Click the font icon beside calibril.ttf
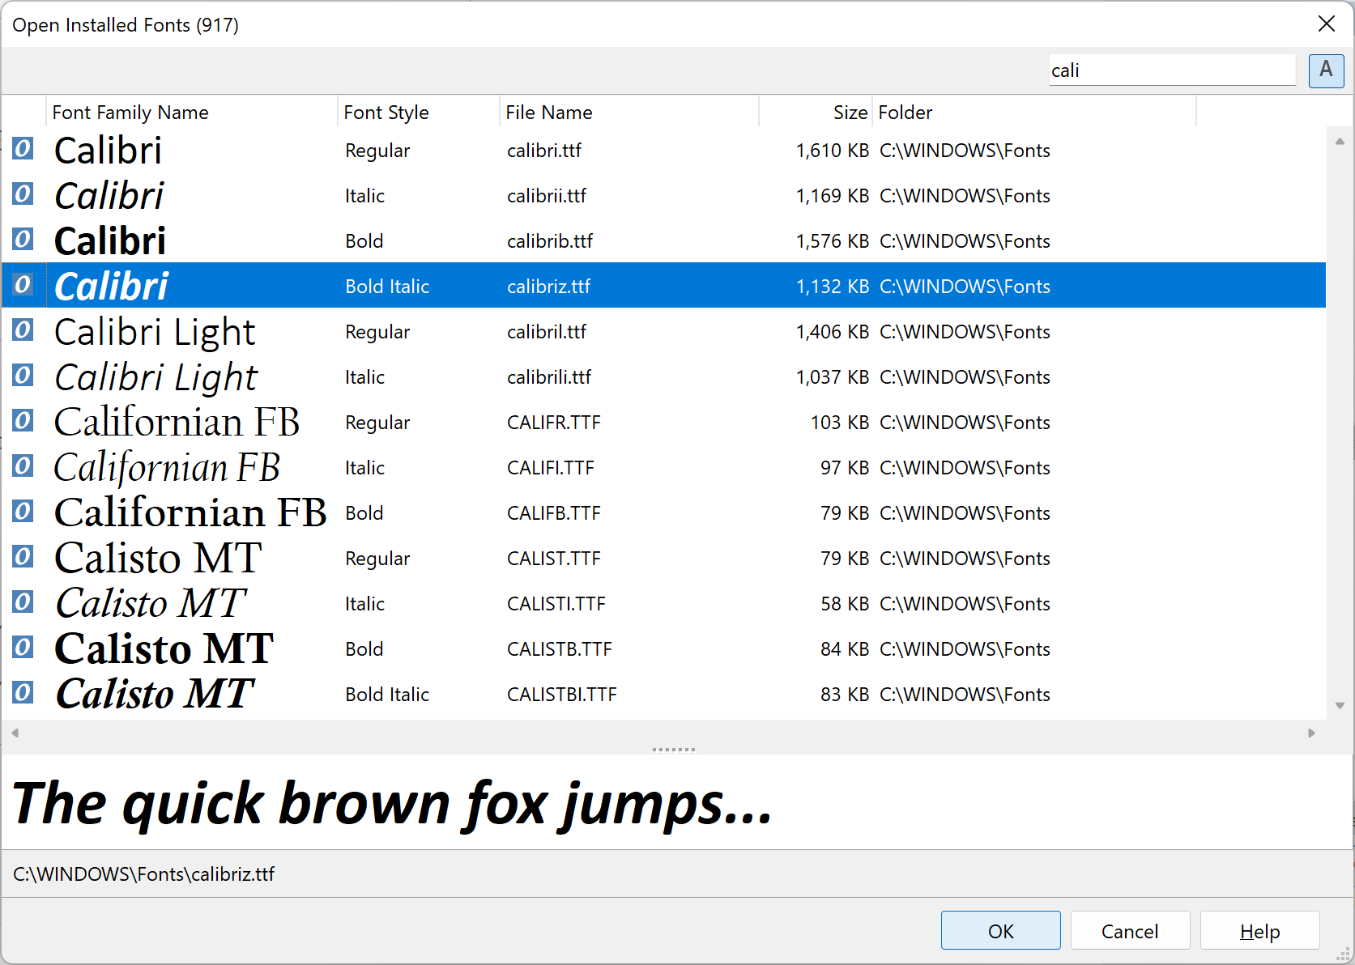The height and width of the screenshot is (965, 1355). (23, 330)
